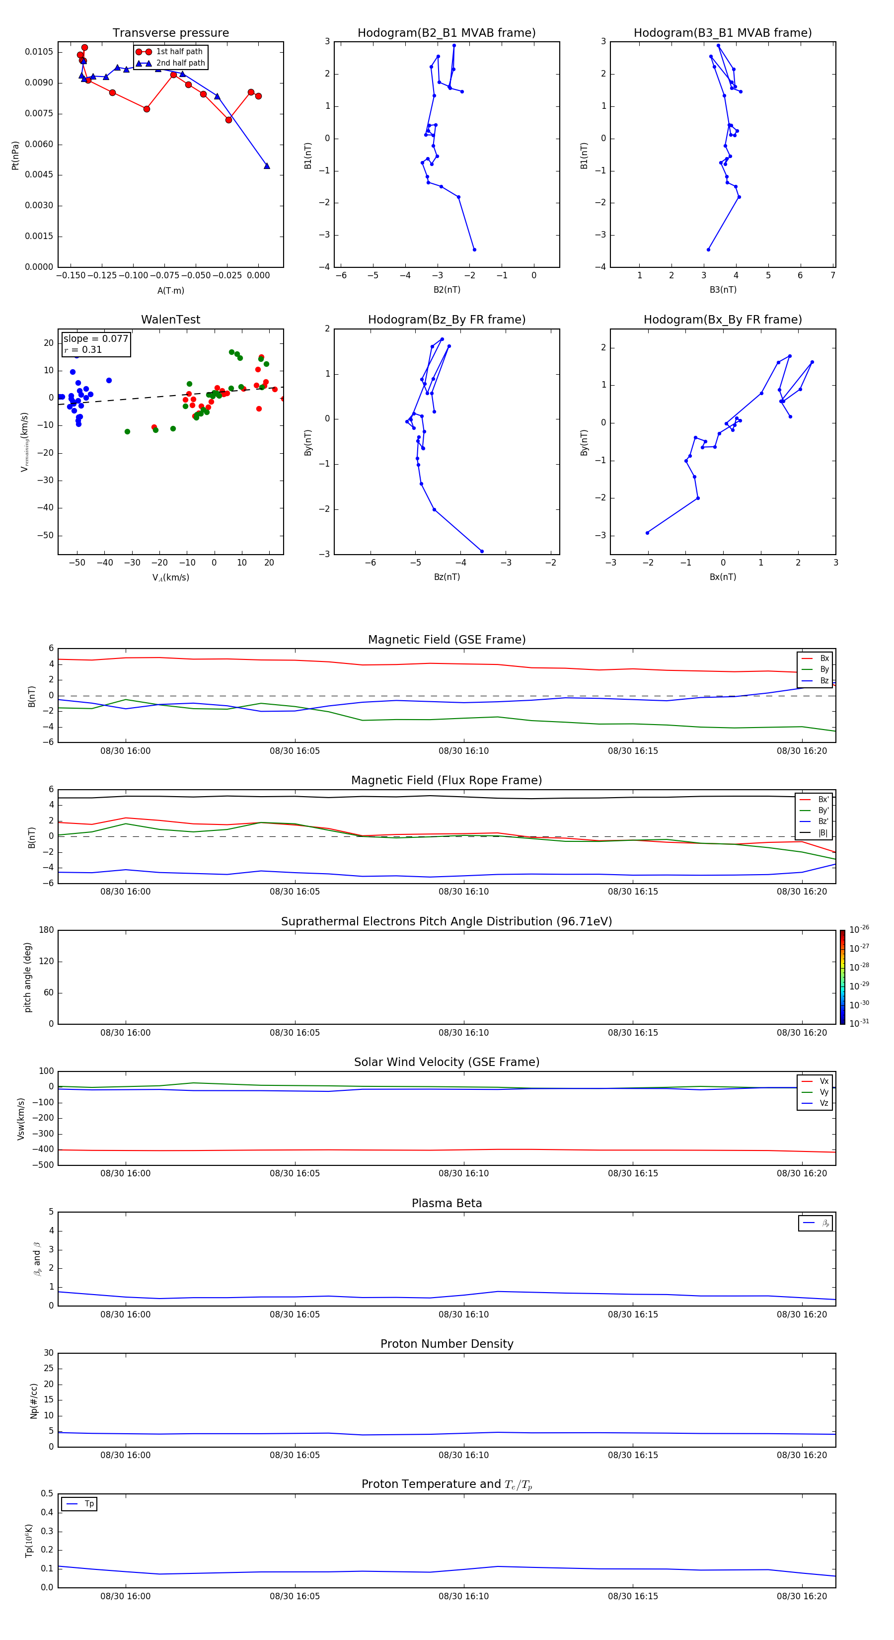Viewport: 894px width, 1640px height.
Task: Click the 'Bz' legend entry in GSE magnetic field plot
Action: pos(815,680)
